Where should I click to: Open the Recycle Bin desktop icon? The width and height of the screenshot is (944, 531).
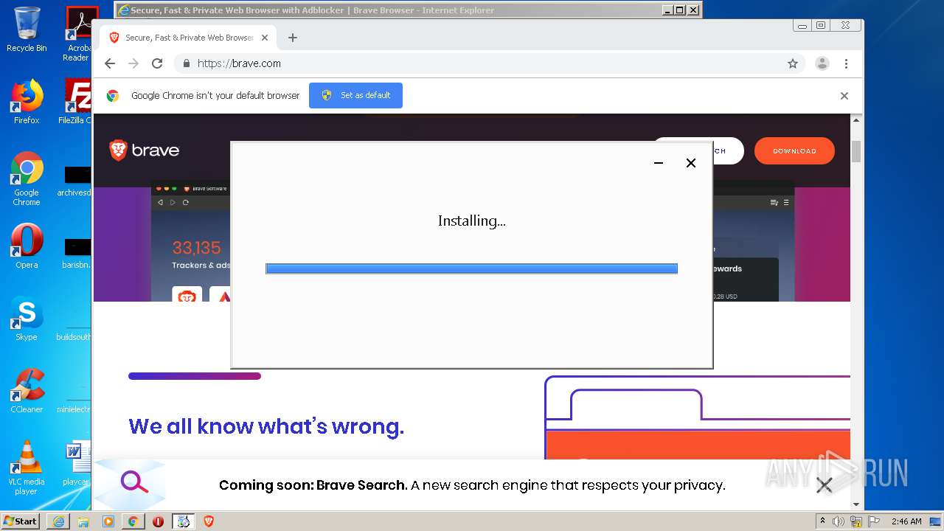click(x=27, y=29)
